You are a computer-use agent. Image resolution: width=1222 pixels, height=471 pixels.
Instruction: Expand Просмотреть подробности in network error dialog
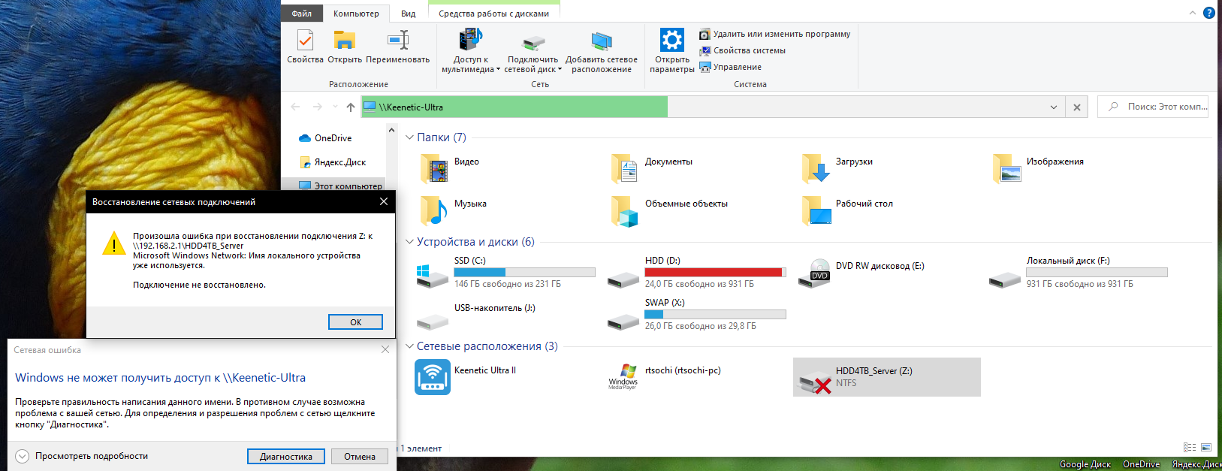pos(22,456)
